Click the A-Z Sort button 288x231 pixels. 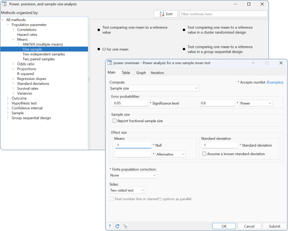click(x=165, y=14)
